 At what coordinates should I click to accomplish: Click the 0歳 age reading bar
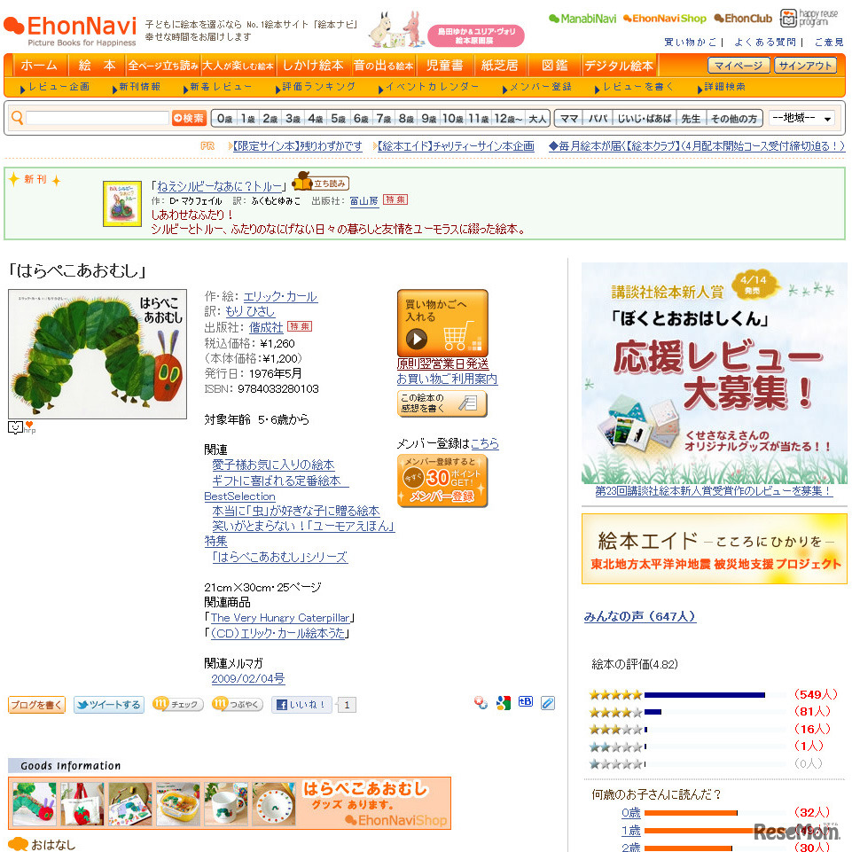pyautogui.click(x=691, y=813)
